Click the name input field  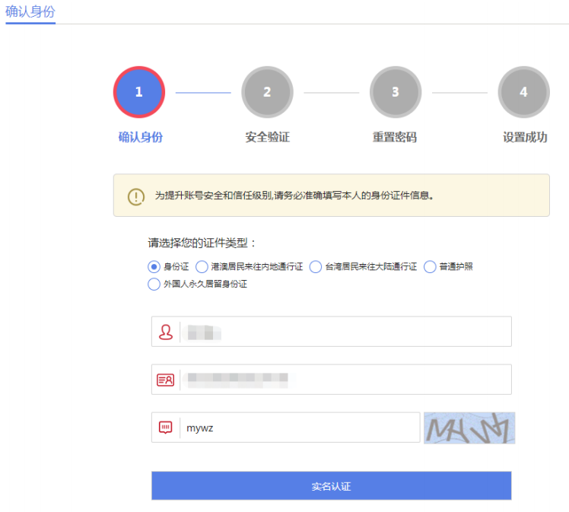[x=345, y=332]
